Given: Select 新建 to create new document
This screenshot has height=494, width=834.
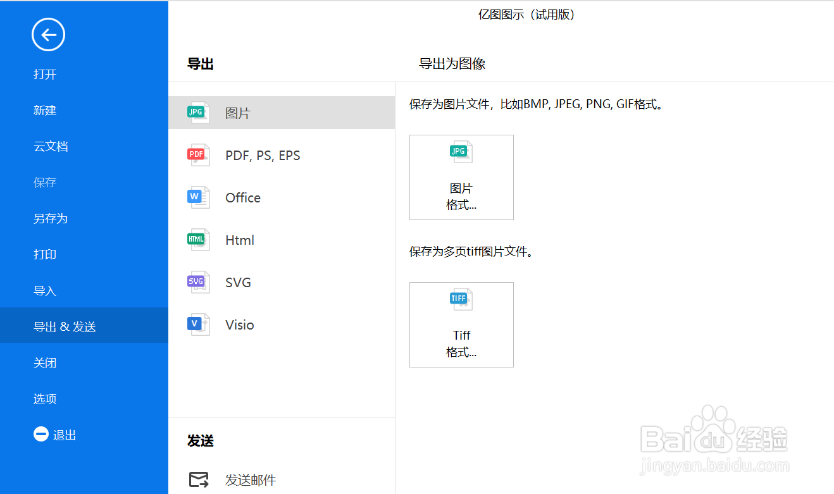Looking at the screenshot, I should point(45,110).
